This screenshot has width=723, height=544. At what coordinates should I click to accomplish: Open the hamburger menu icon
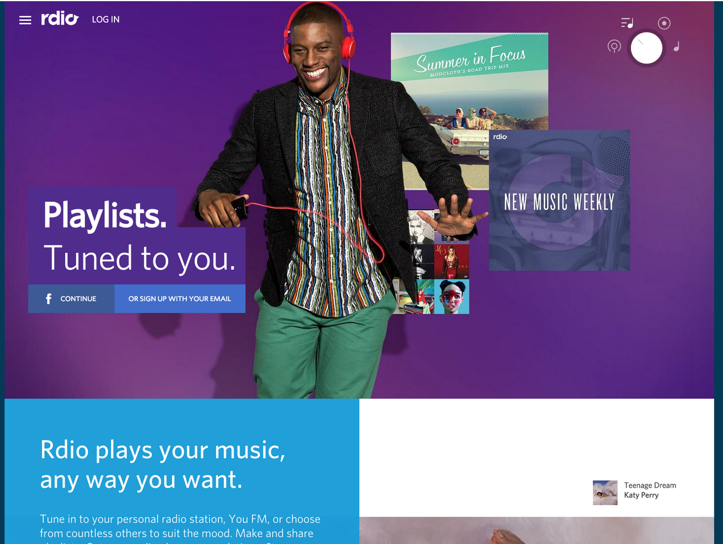[x=25, y=20]
